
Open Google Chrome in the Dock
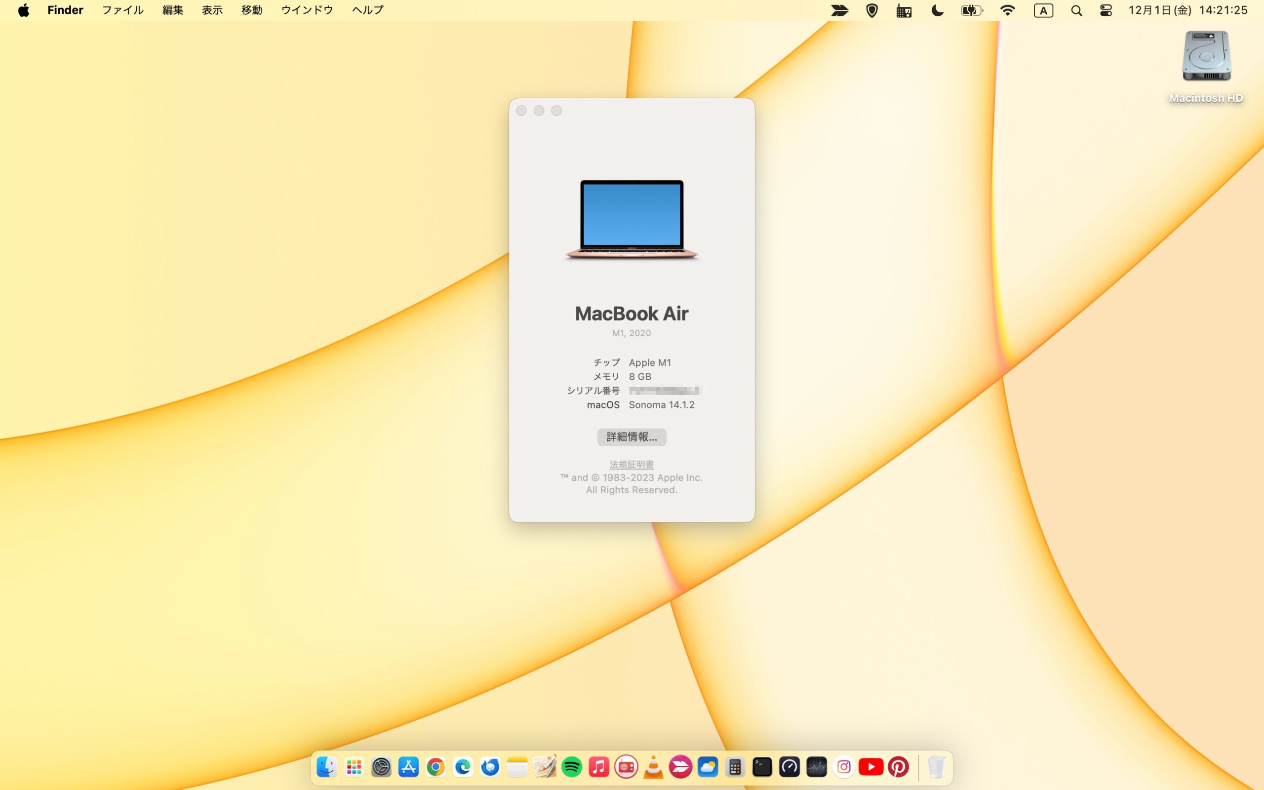coord(435,767)
